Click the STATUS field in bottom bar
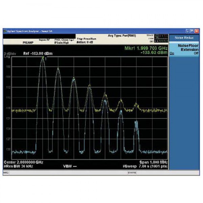This screenshot has width=203, height=203. click(x=132, y=173)
